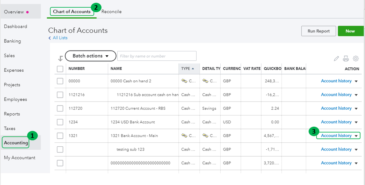Click Account history for 1321 Bank Account - Main

point(336,135)
